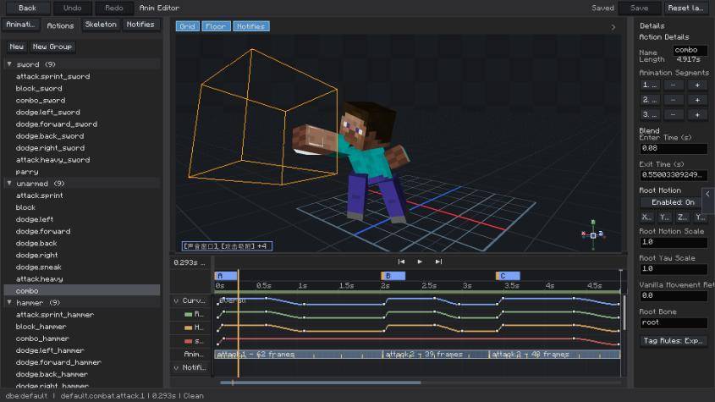
Task: Add after segment 2 with plus button
Action: 697,100
